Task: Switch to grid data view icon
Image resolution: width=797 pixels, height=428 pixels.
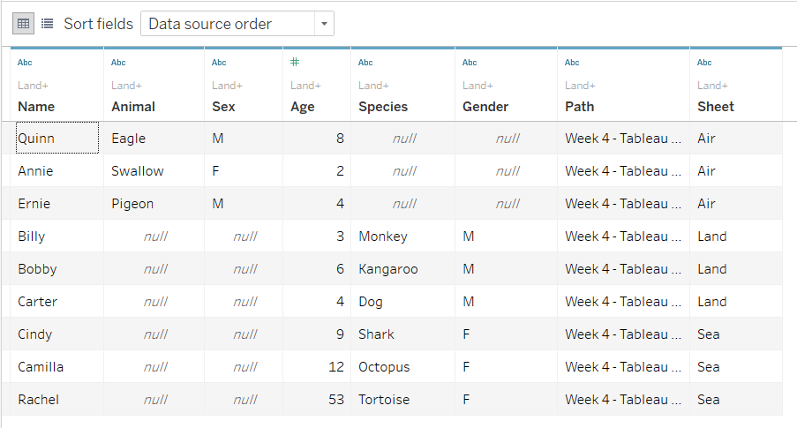Action: point(23,24)
